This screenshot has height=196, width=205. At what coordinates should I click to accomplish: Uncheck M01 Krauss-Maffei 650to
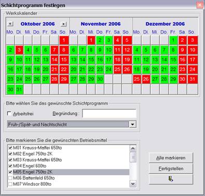click(10, 148)
